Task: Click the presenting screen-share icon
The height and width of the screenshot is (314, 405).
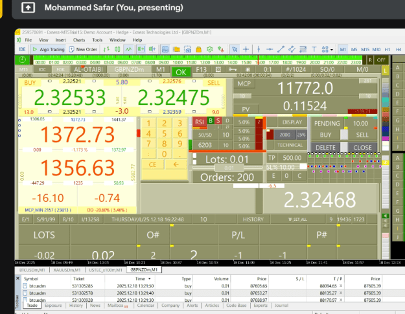Action: coord(28,8)
